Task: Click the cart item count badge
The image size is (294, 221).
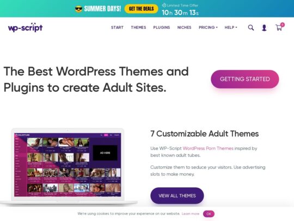Action: (x=283, y=25)
